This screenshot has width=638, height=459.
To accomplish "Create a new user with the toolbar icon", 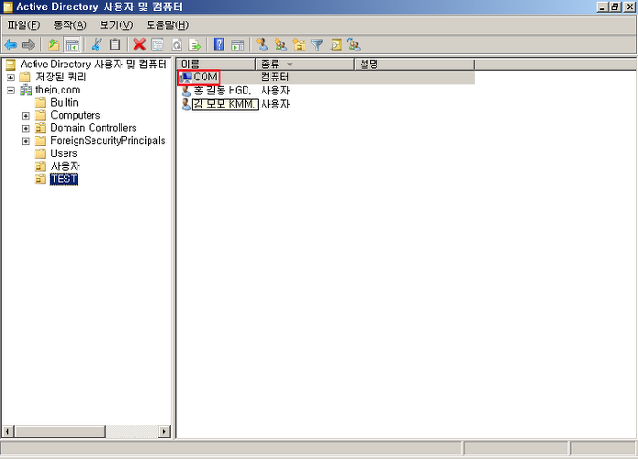I will [262, 45].
